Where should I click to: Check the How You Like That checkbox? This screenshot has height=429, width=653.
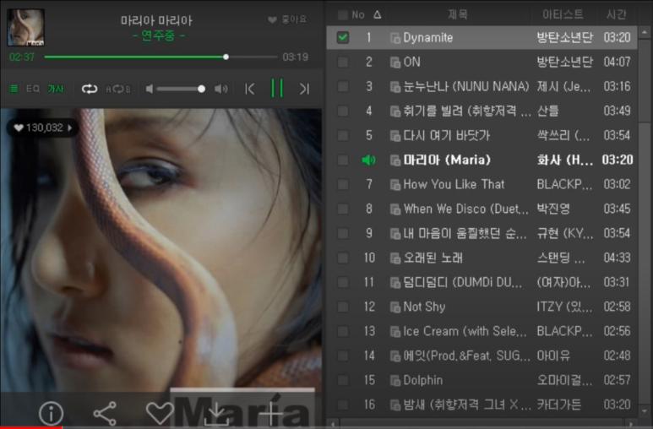coord(343,184)
